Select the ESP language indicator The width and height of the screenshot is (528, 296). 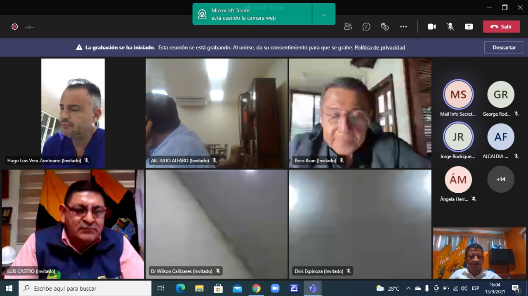475,288
